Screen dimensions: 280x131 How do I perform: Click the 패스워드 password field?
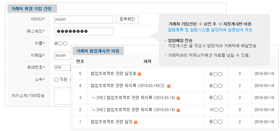pos(84,32)
